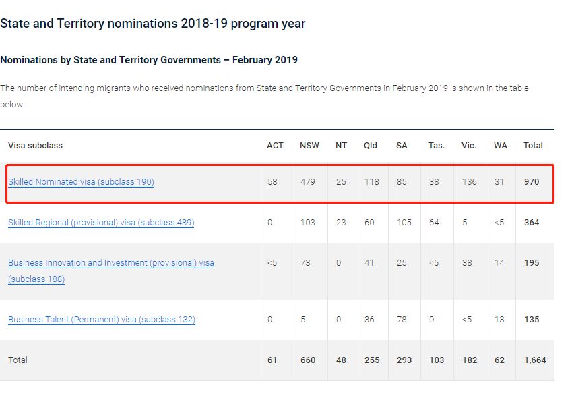Click the Nominations February 2019 subheading
The width and height of the screenshot is (574, 396).
tap(149, 60)
